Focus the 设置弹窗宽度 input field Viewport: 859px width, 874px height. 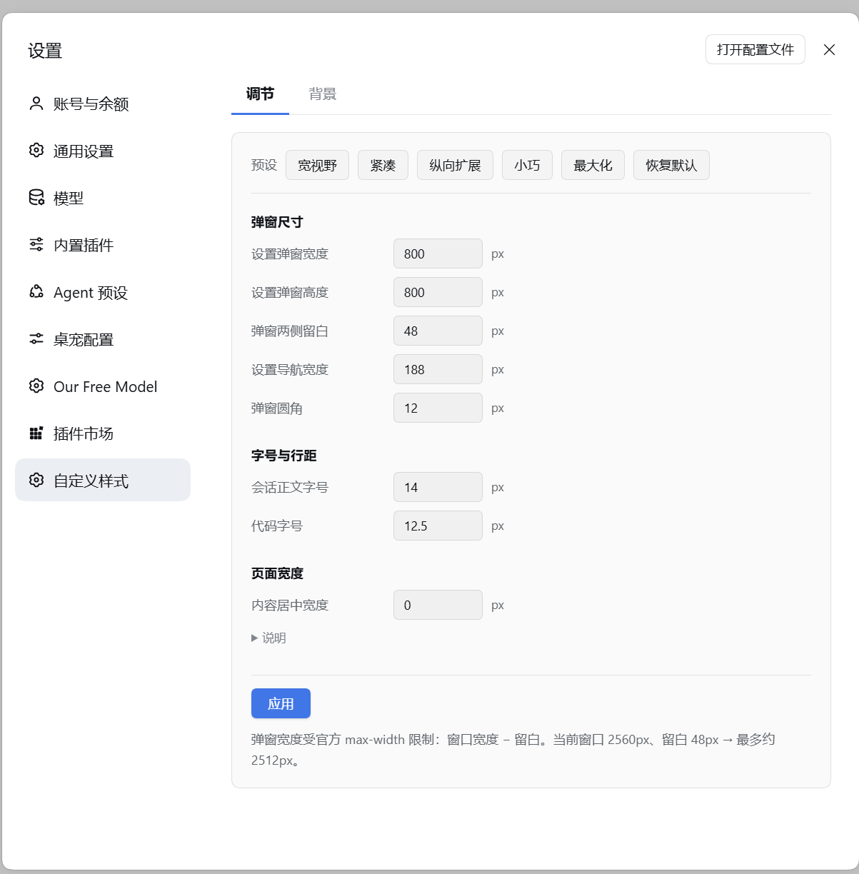pos(438,253)
